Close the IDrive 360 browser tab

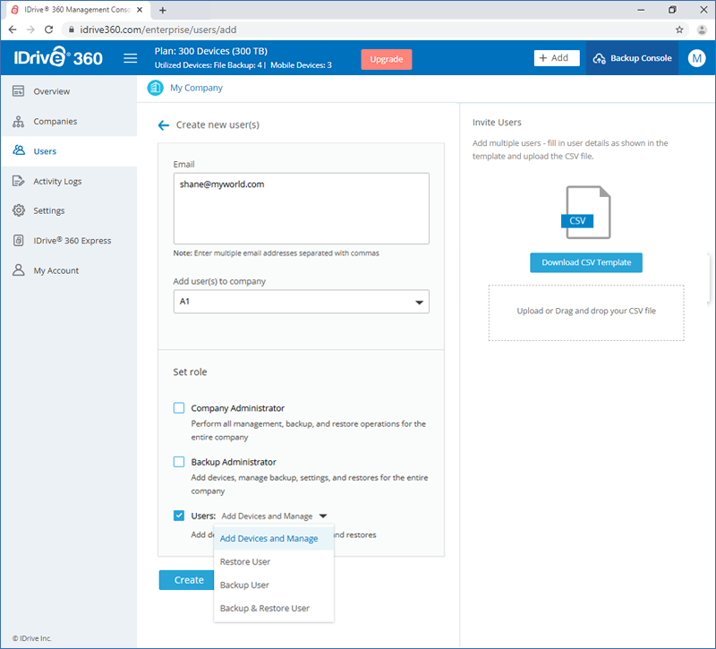140,10
